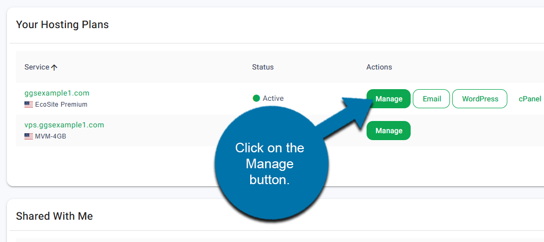Launch WordPress for ggsexample1.com
Image resolution: width=544 pixels, height=242 pixels.
pos(480,99)
